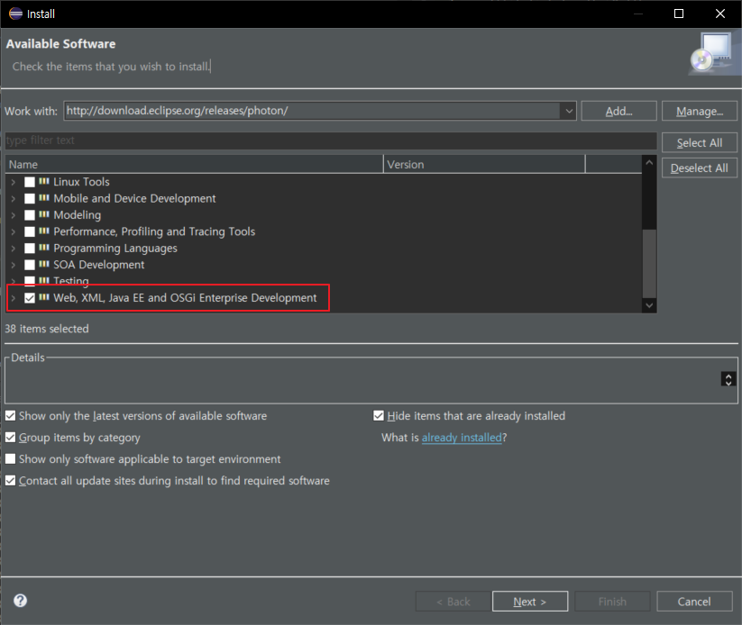
Task: Open the help question mark icon
Action: 21,601
